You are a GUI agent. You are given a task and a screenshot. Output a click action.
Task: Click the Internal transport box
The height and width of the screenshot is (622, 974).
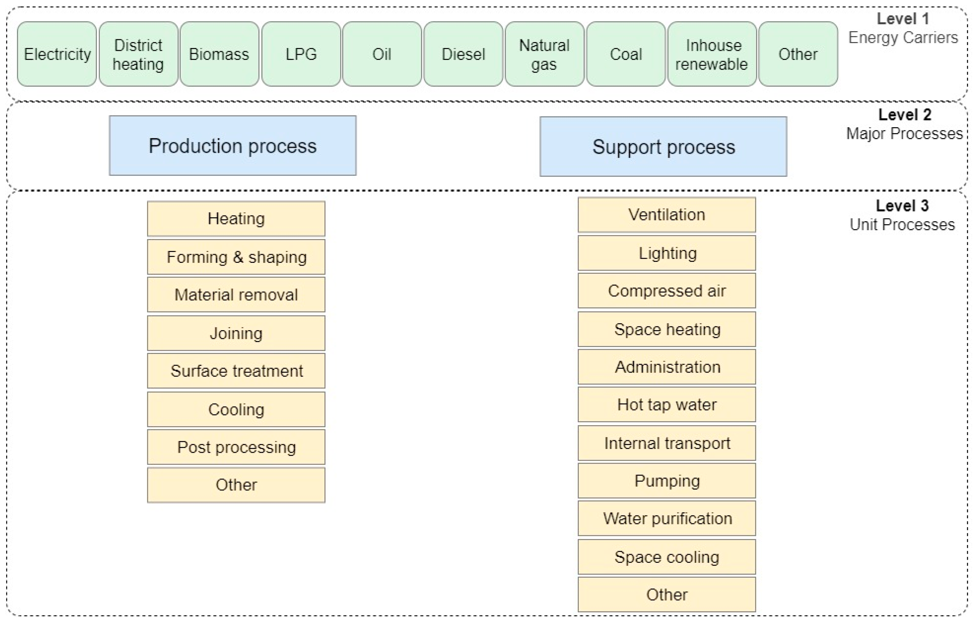tap(667, 443)
